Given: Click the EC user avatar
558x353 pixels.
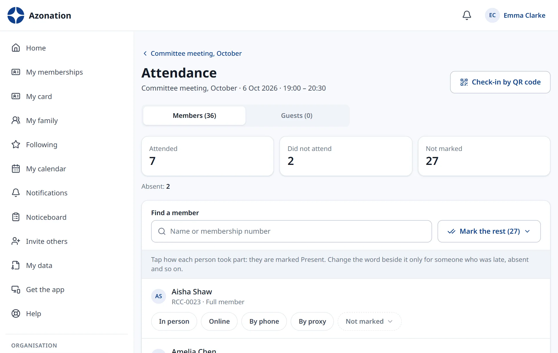Looking at the screenshot, I should (492, 15).
